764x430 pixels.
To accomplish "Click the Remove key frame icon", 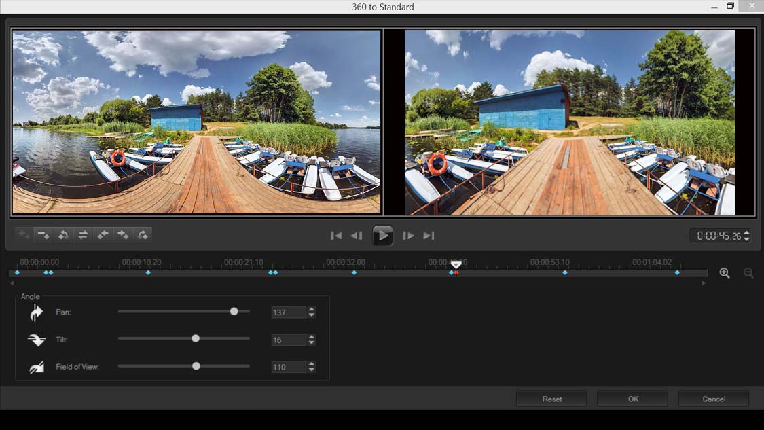I will pos(43,235).
